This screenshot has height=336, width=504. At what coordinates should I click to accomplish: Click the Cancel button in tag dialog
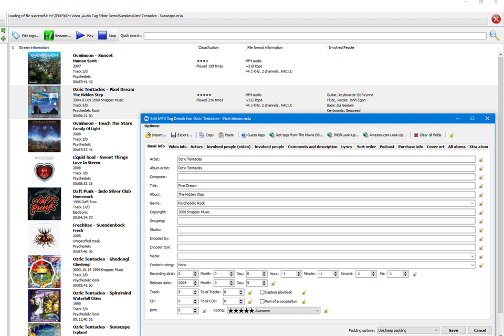[480, 330]
